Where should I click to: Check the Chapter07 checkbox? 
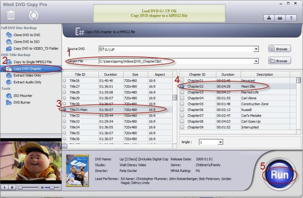tap(182, 115)
